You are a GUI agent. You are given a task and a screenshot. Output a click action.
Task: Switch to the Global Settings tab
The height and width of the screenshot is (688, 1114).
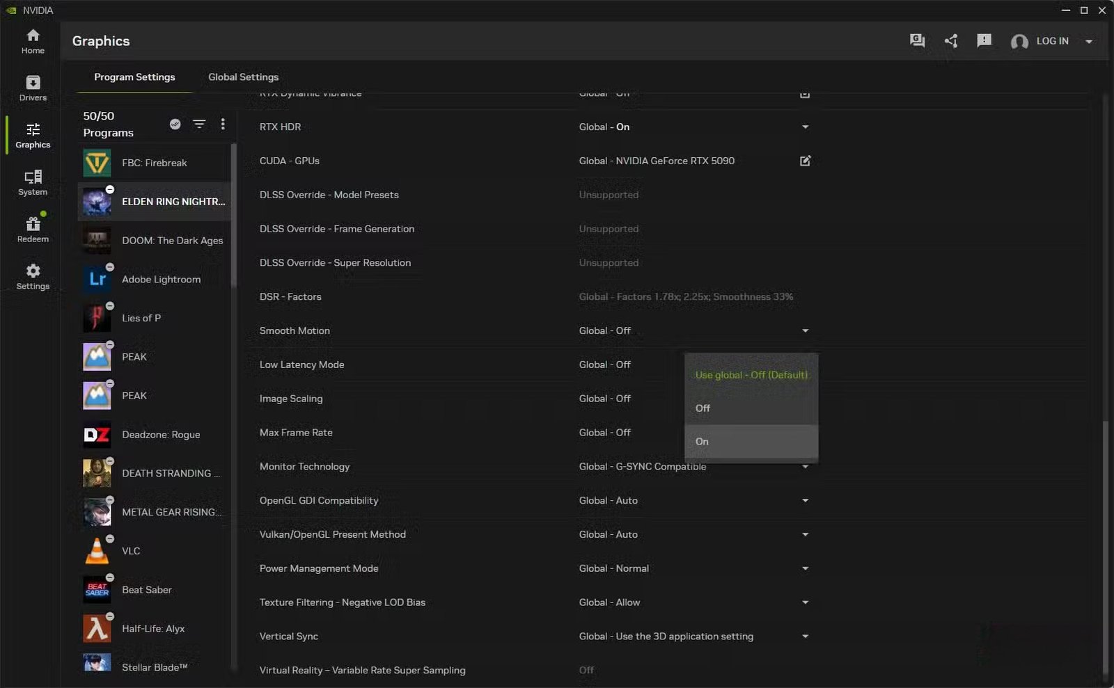(x=243, y=77)
